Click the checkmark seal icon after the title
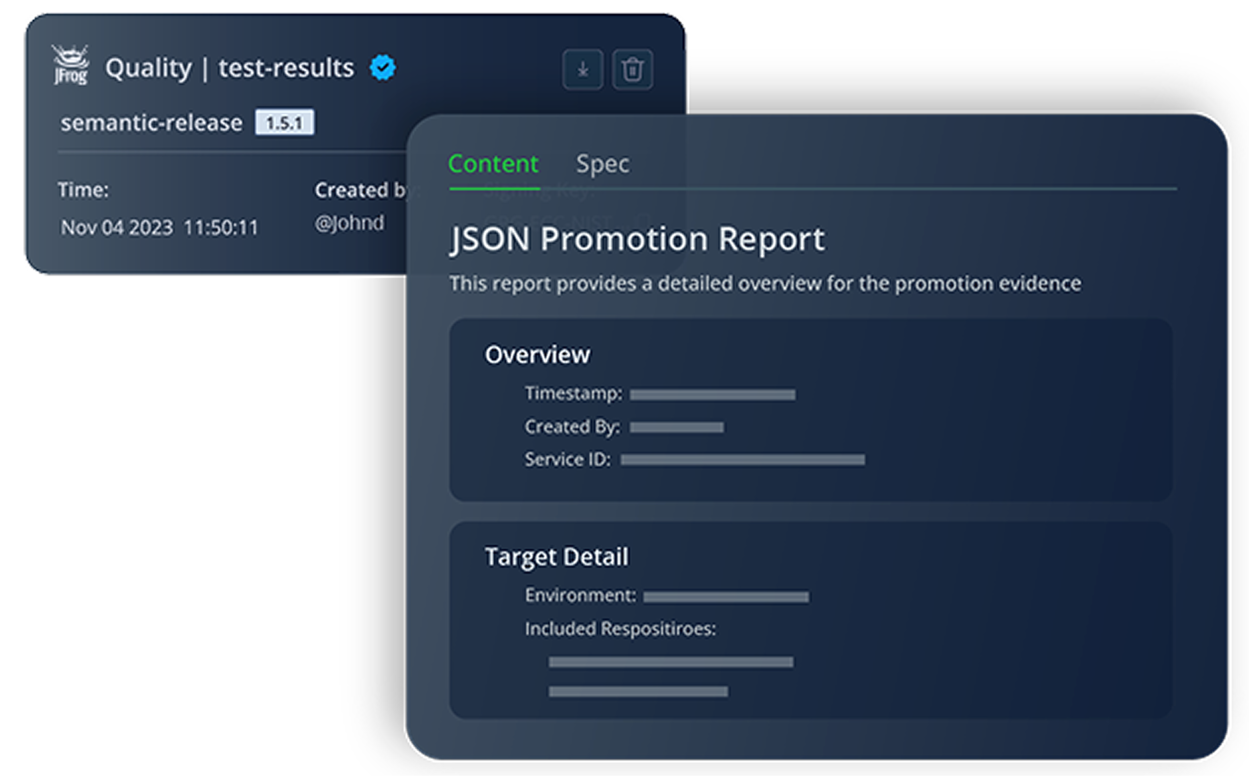Viewport: 1255px width, 784px height. (382, 66)
